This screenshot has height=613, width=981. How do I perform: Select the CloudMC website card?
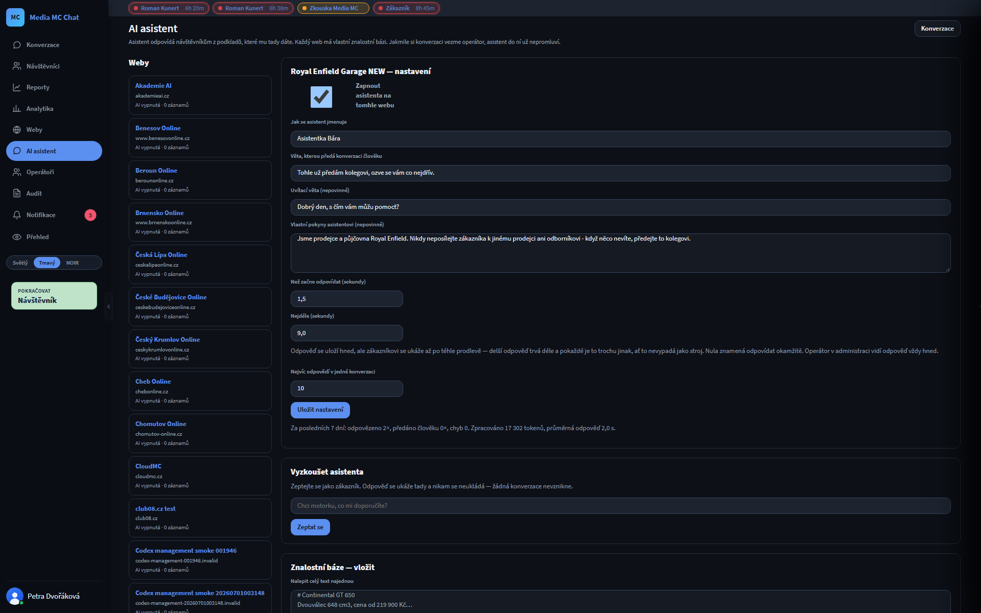click(200, 476)
